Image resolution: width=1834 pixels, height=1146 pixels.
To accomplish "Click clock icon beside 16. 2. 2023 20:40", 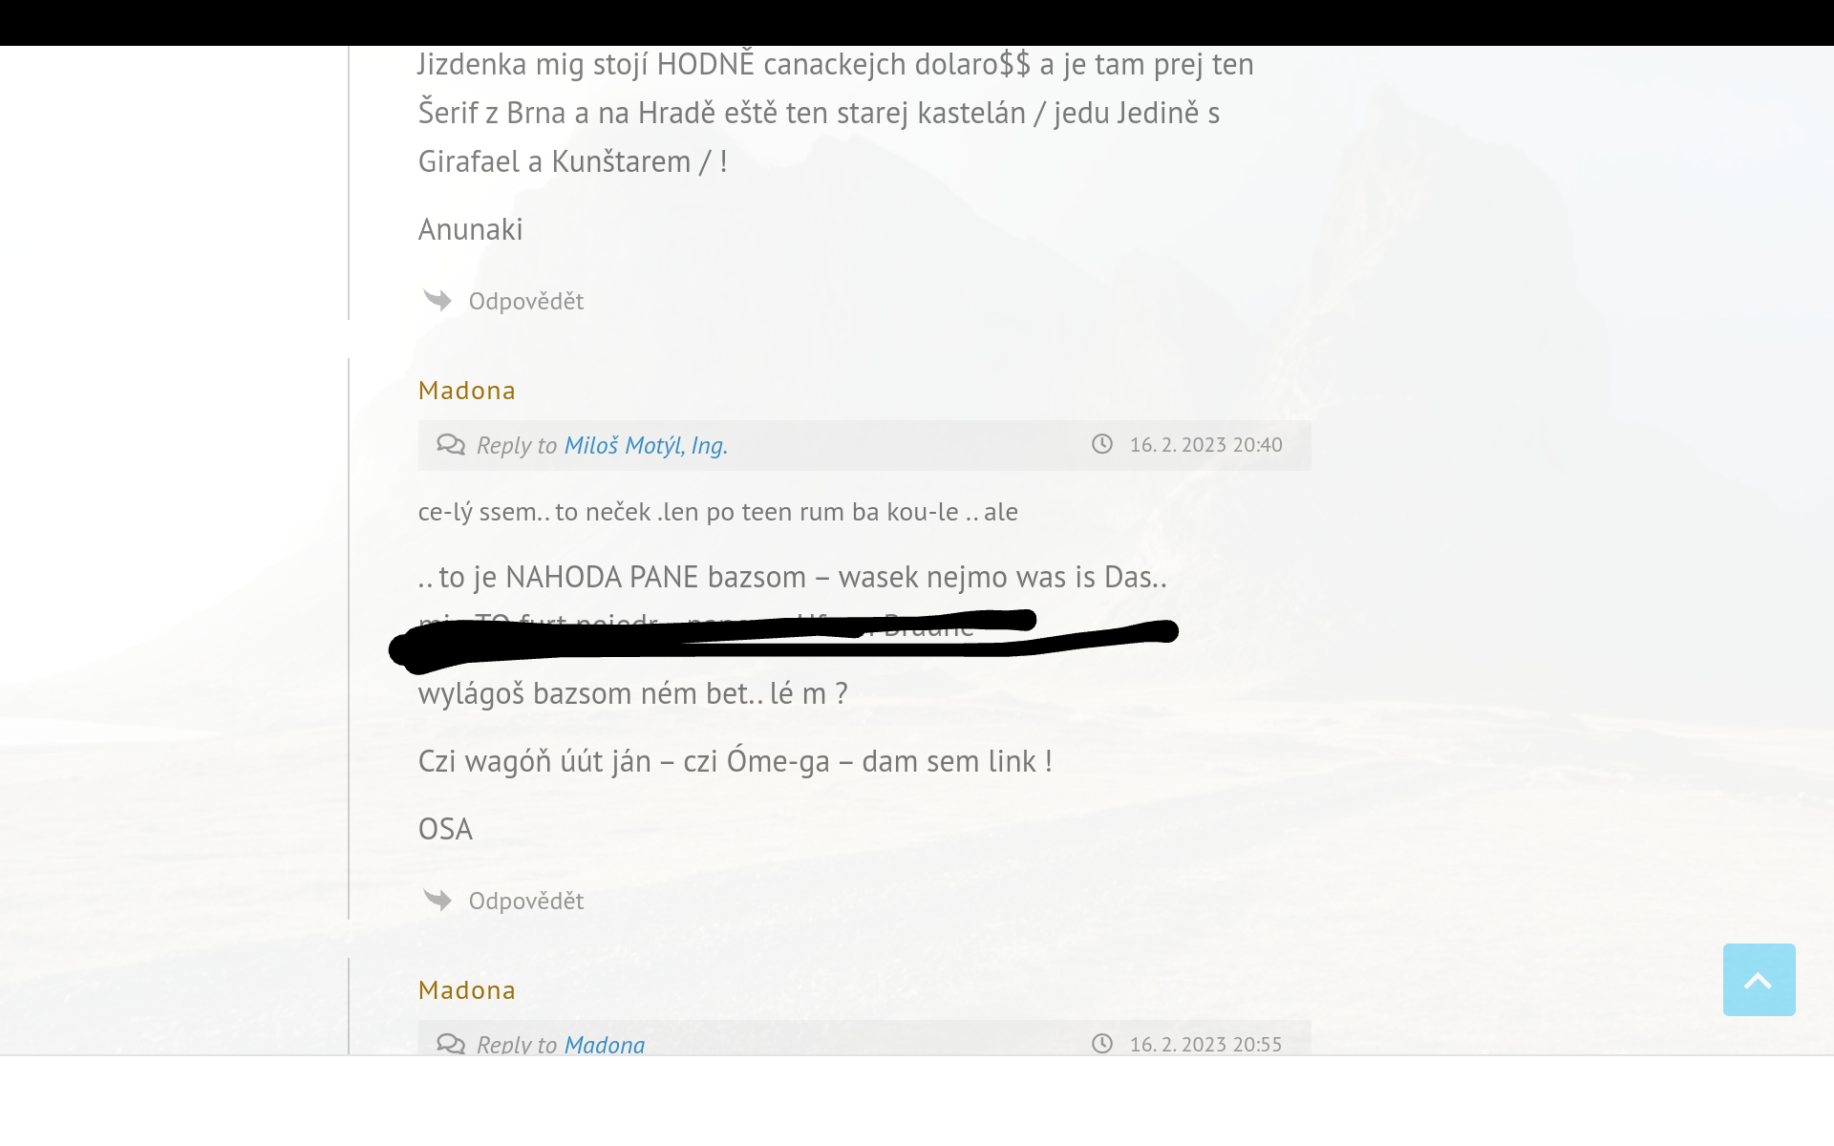I will [x=1102, y=444].
